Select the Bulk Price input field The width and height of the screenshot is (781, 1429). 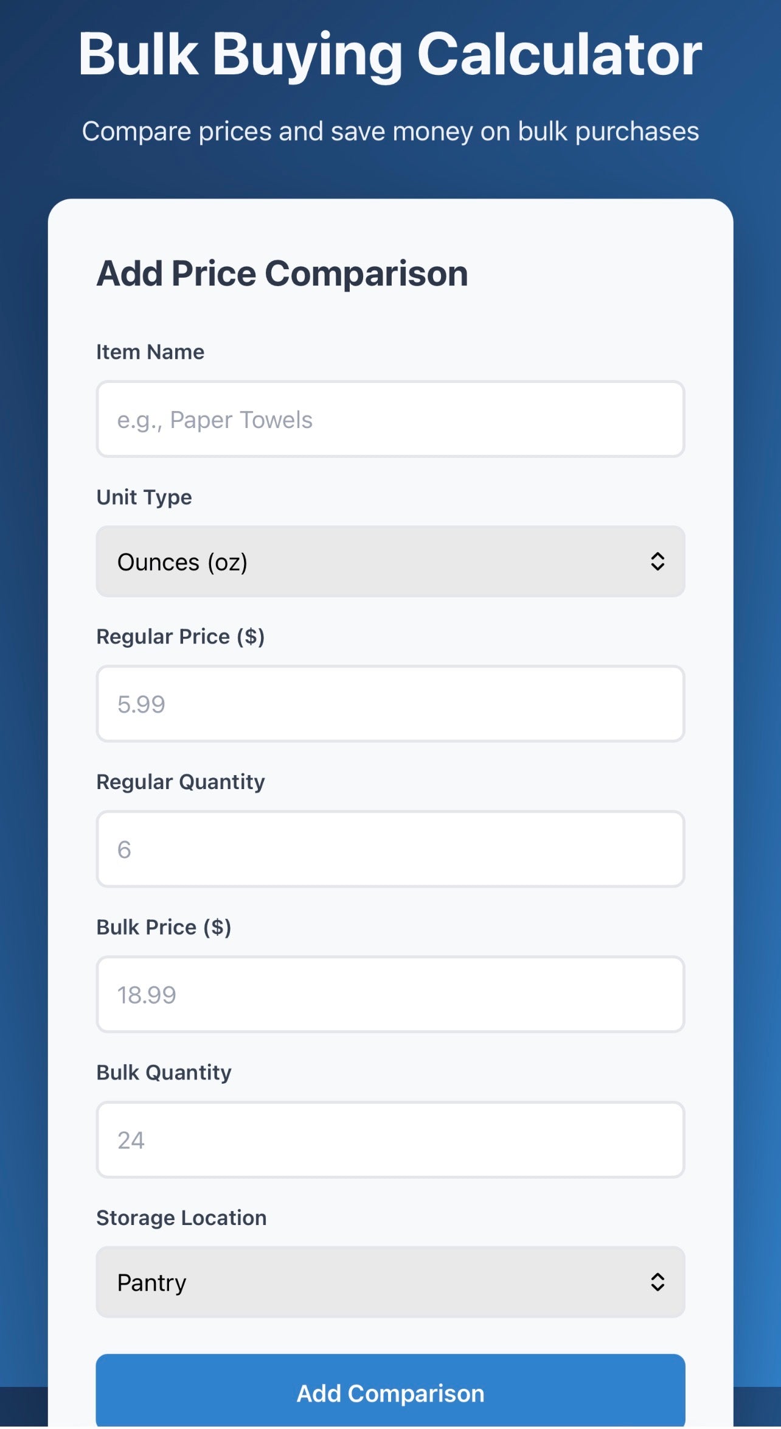tap(390, 994)
